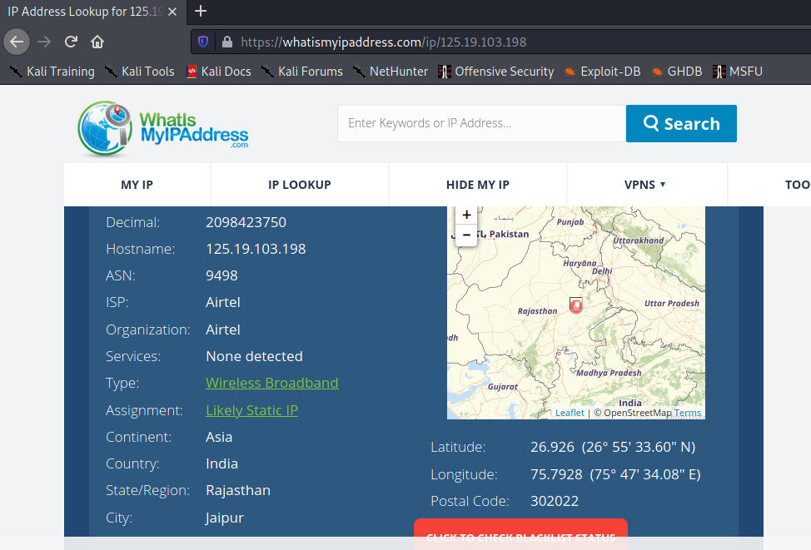
Task: Click the Gujarat label on the map
Action: (503, 387)
